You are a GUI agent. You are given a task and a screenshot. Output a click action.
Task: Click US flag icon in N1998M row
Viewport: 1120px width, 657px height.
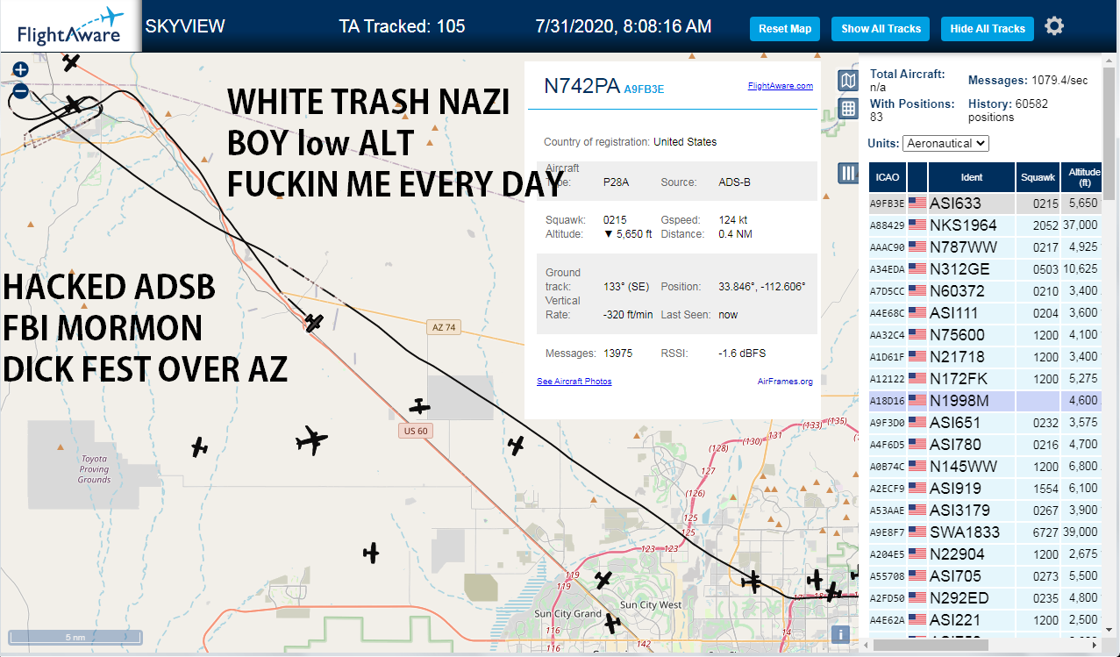pos(917,401)
